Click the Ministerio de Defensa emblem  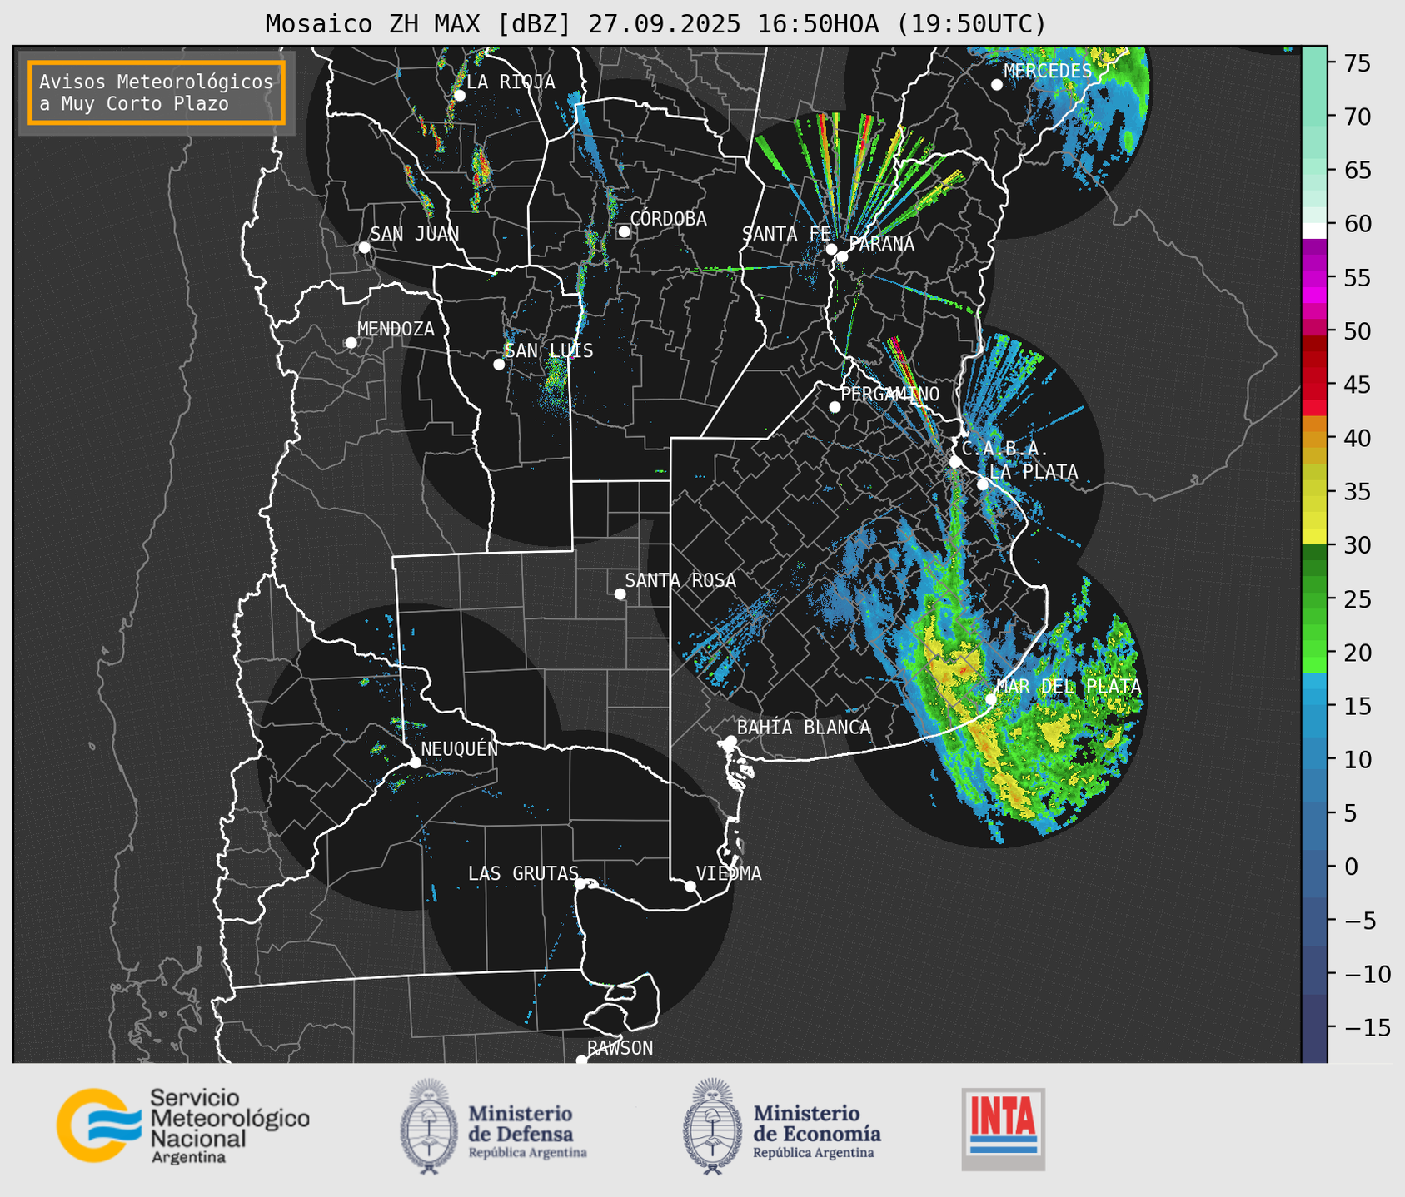pos(429,1126)
